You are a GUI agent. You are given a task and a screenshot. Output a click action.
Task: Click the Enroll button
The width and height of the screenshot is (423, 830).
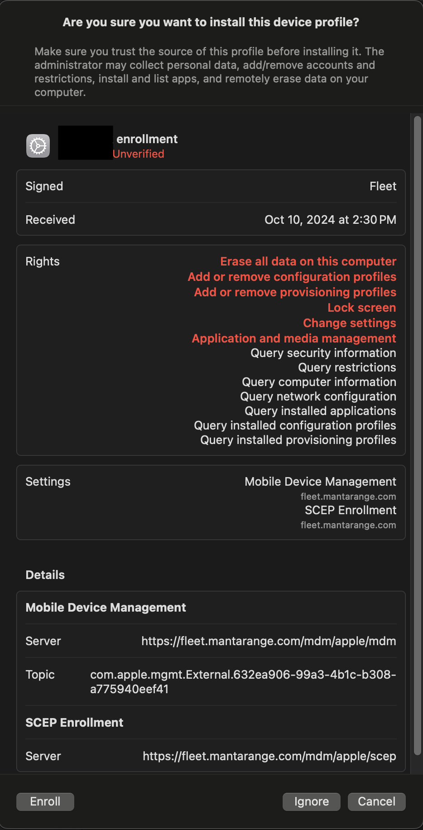coord(45,801)
